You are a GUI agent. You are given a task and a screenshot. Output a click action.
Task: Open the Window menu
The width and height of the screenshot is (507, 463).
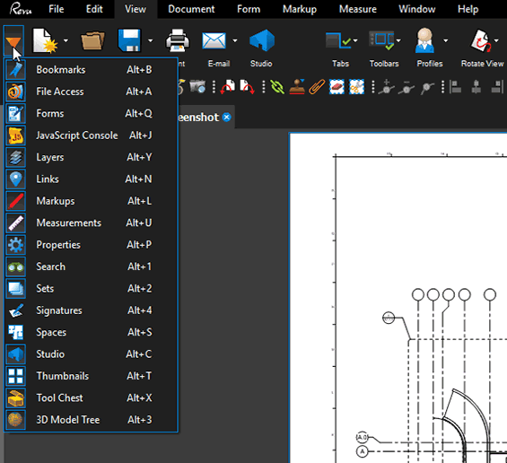point(417,9)
